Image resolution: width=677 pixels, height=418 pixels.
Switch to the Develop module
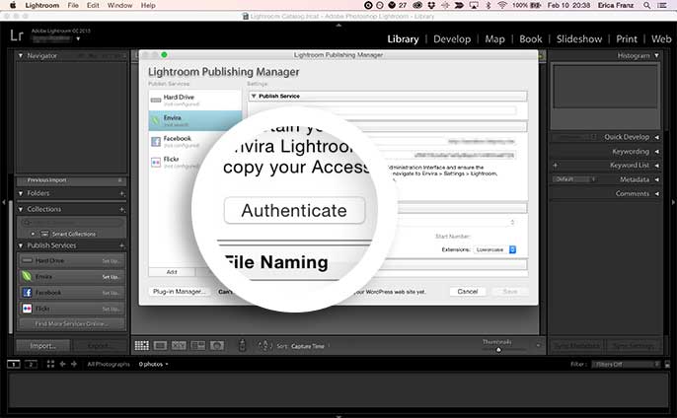tap(452, 38)
